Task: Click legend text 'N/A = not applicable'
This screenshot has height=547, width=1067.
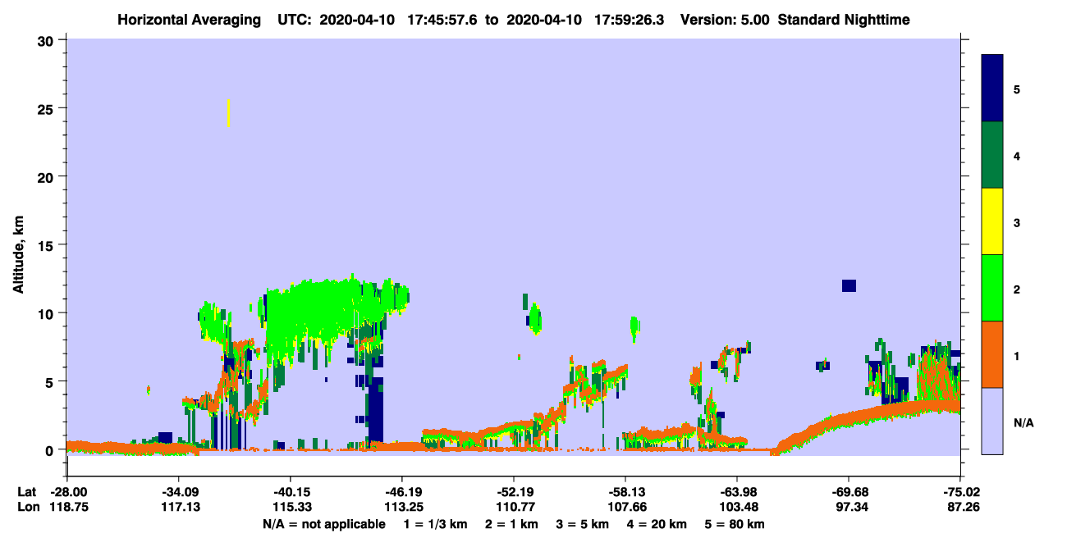Action: click(x=323, y=524)
